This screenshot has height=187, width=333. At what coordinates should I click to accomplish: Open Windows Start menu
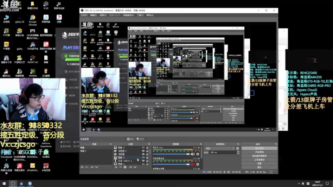coord(4,183)
